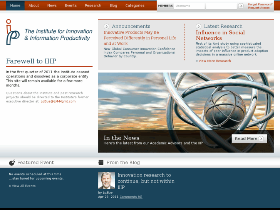This screenshot has height=210, width=280.
Task: Click the Featured Event heading text
Action: [x=35, y=163]
